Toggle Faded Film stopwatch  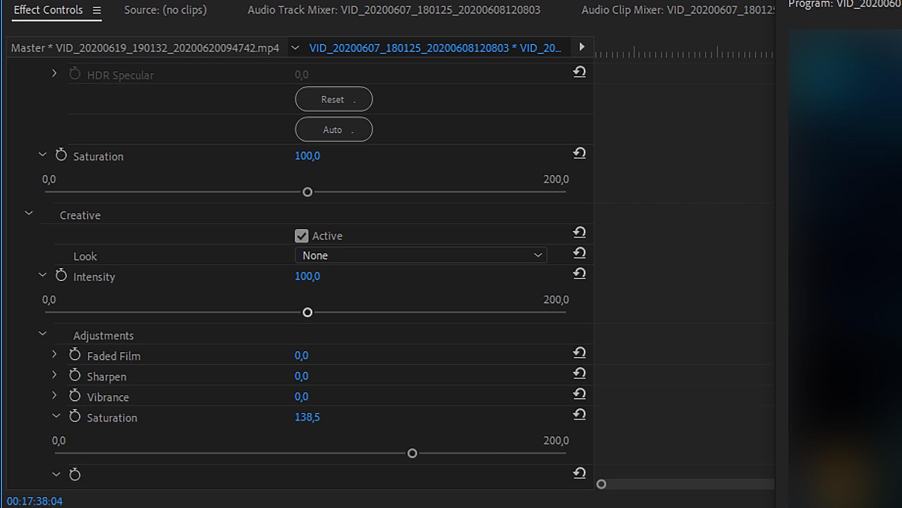(75, 355)
